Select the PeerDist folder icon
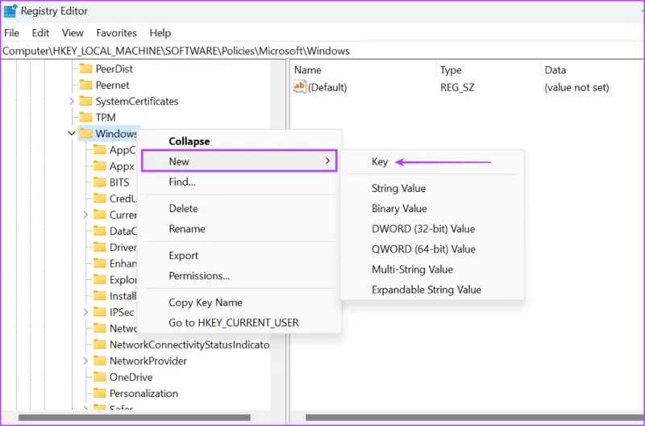Viewport: 645px width, 426px height. (x=85, y=69)
